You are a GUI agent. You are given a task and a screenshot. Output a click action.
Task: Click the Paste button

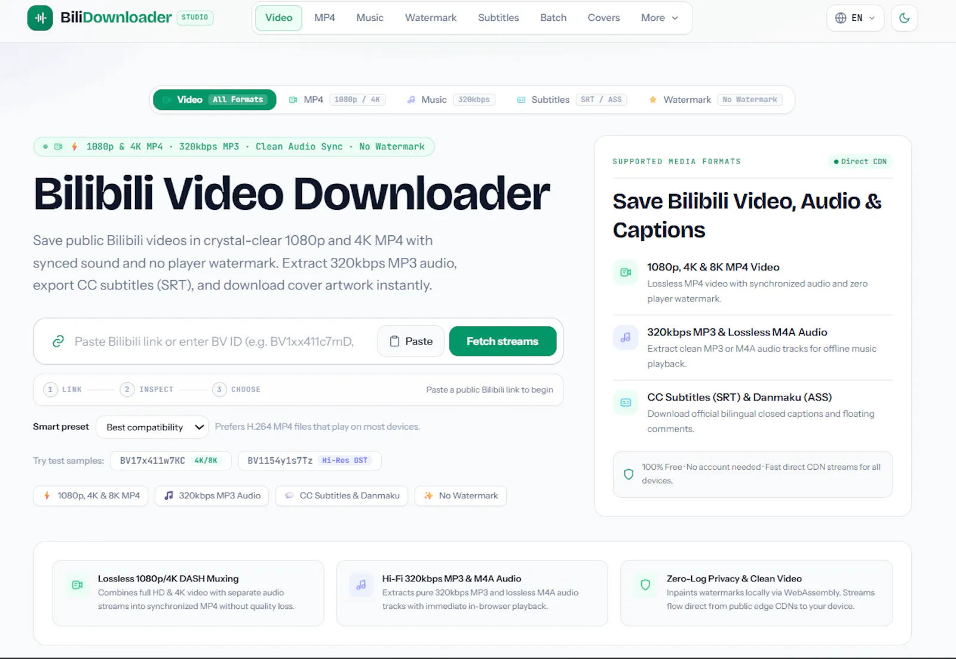(410, 341)
